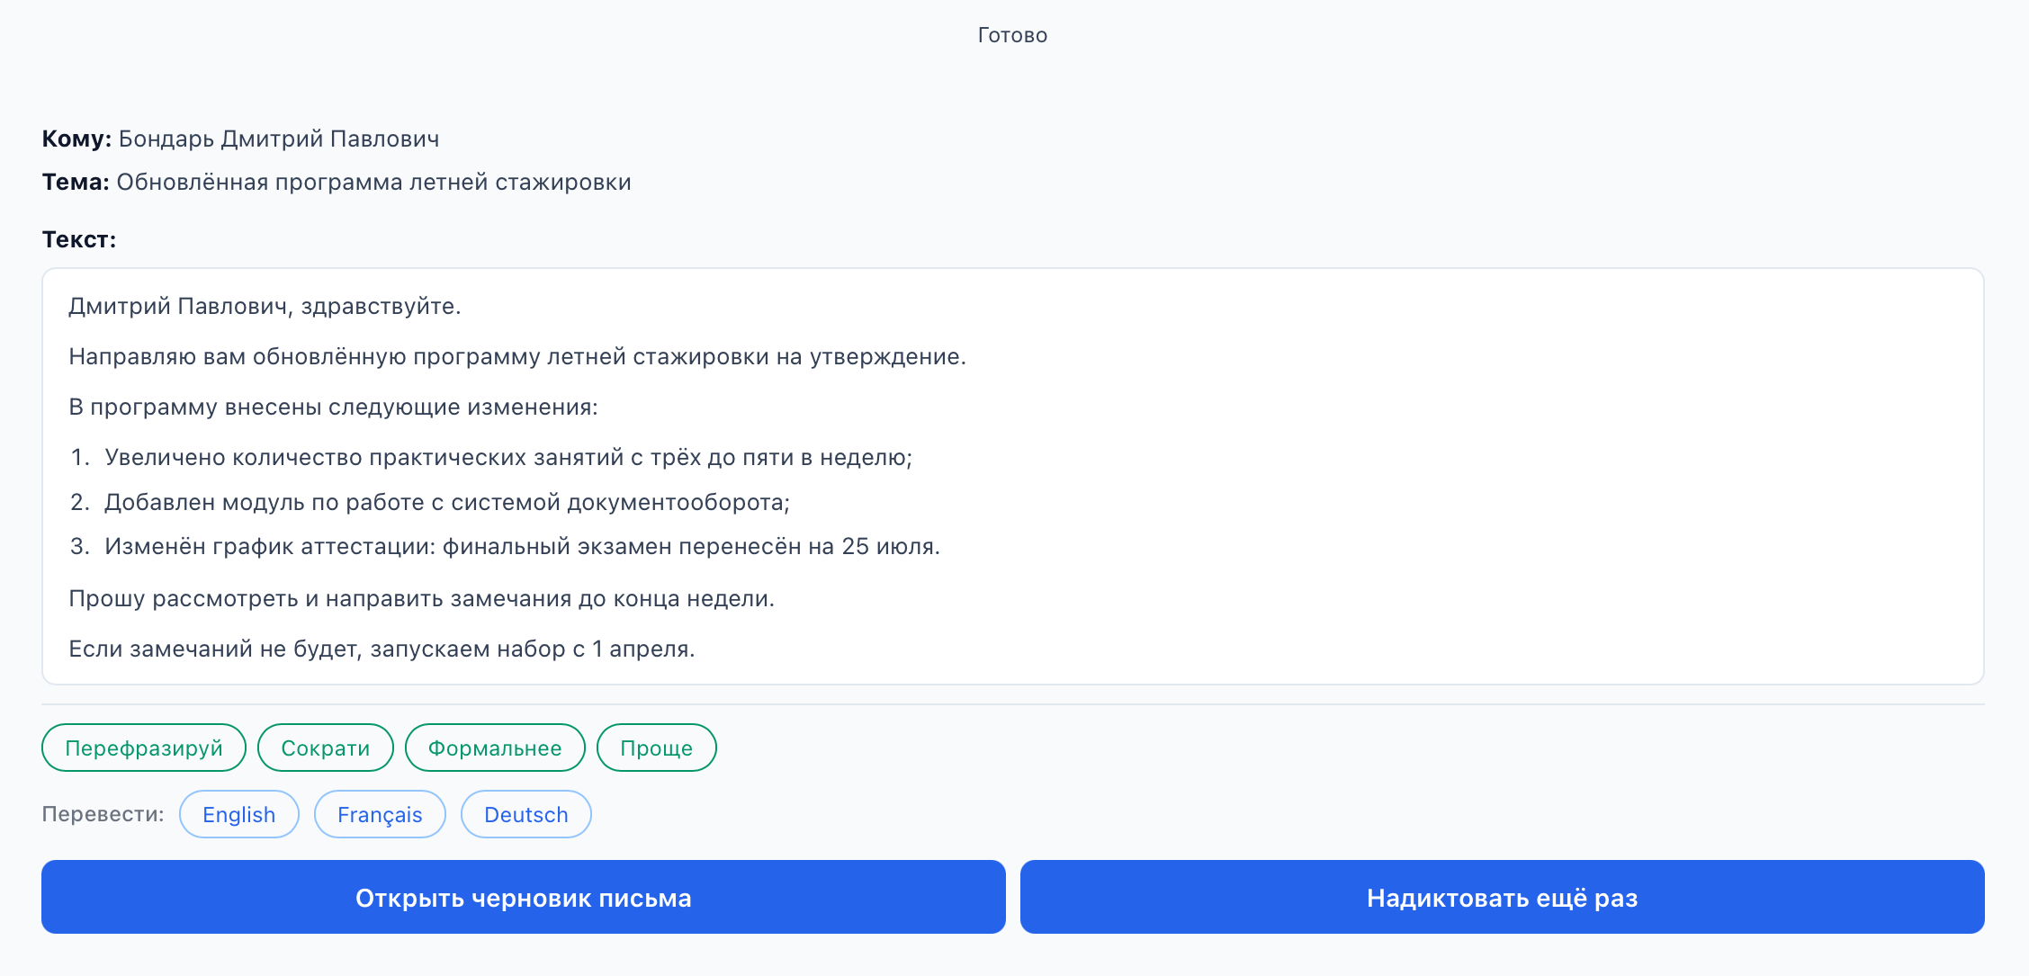Select the greeting line Дмитрий Павлович, здравствуйте
Image resolution: width=2029 pixels, height=976 pixels.
coord(265,307)
